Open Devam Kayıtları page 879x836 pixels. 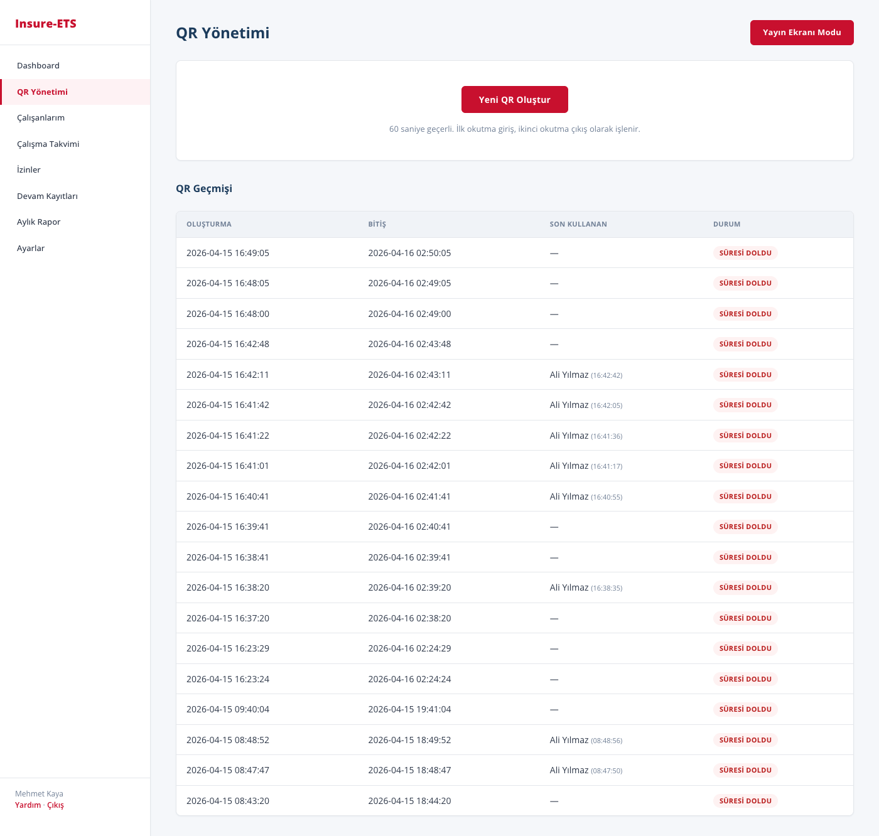(x=47, y=196)
